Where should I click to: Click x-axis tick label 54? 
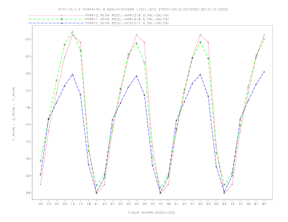(x=184, y=204)
